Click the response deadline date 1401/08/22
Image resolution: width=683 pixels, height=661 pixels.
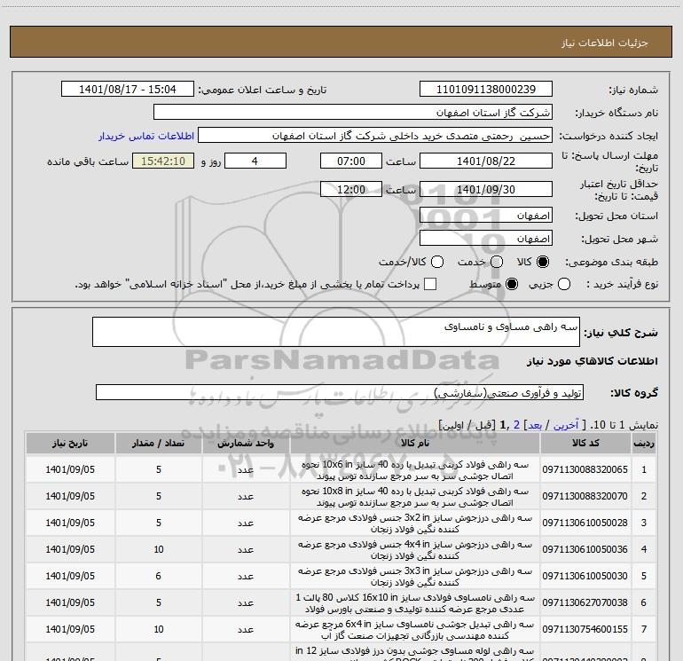tap(486, 161)
